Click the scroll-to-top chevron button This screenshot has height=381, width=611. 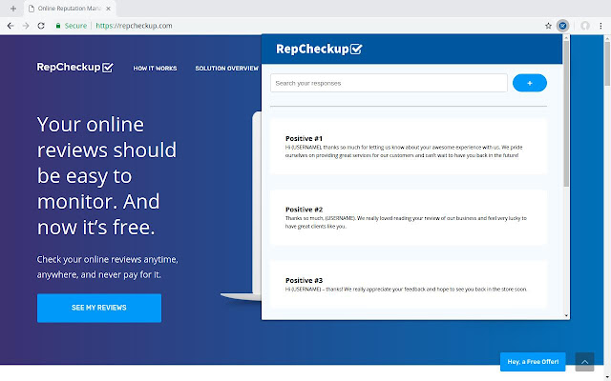[x=584, y=362]
